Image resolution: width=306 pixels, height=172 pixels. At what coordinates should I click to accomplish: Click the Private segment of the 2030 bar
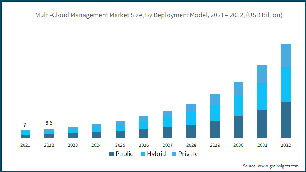pos(238,89)
